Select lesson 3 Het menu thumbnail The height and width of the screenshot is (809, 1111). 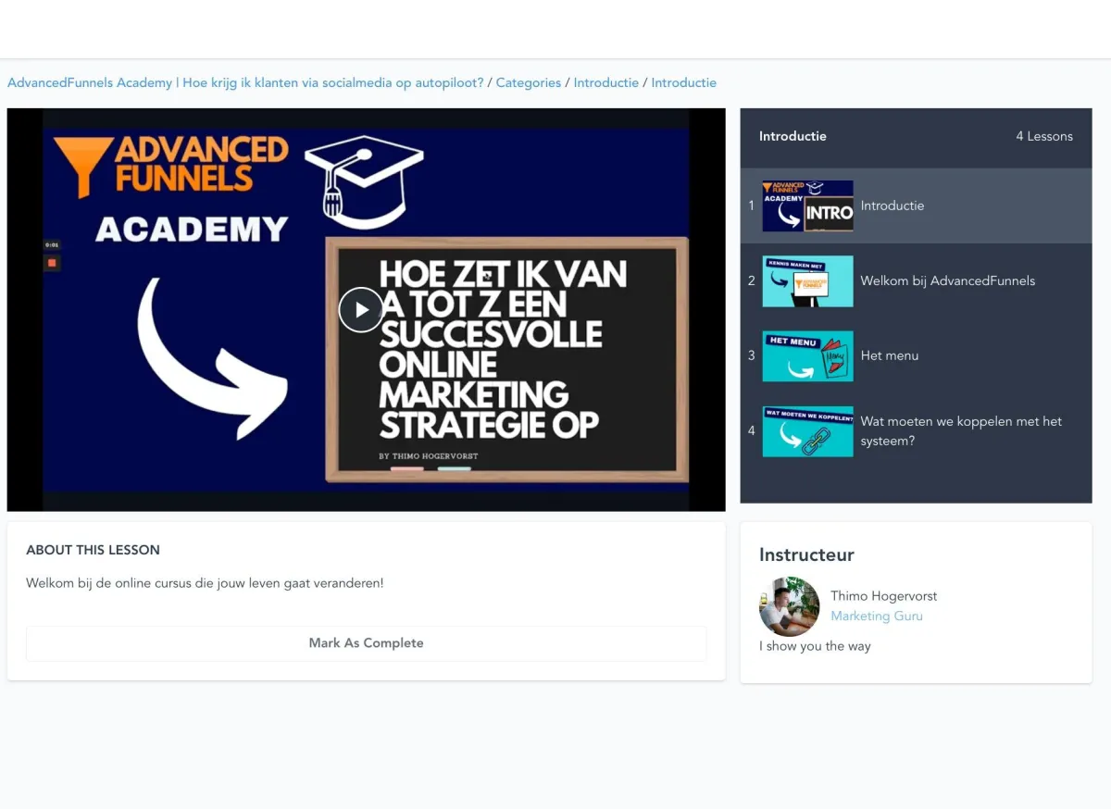point(807,356)
